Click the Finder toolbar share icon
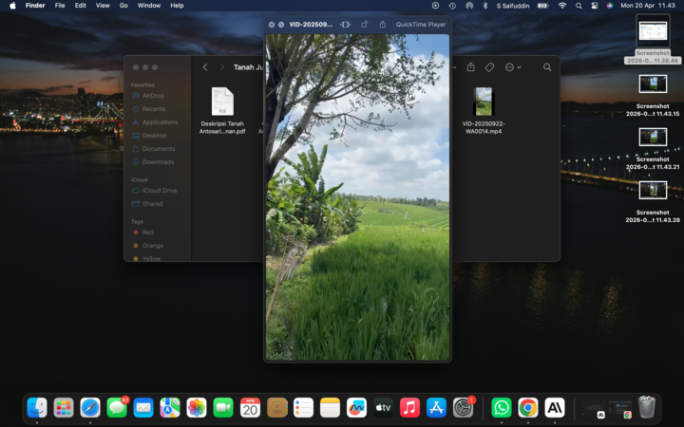 [x=470, y=67]
